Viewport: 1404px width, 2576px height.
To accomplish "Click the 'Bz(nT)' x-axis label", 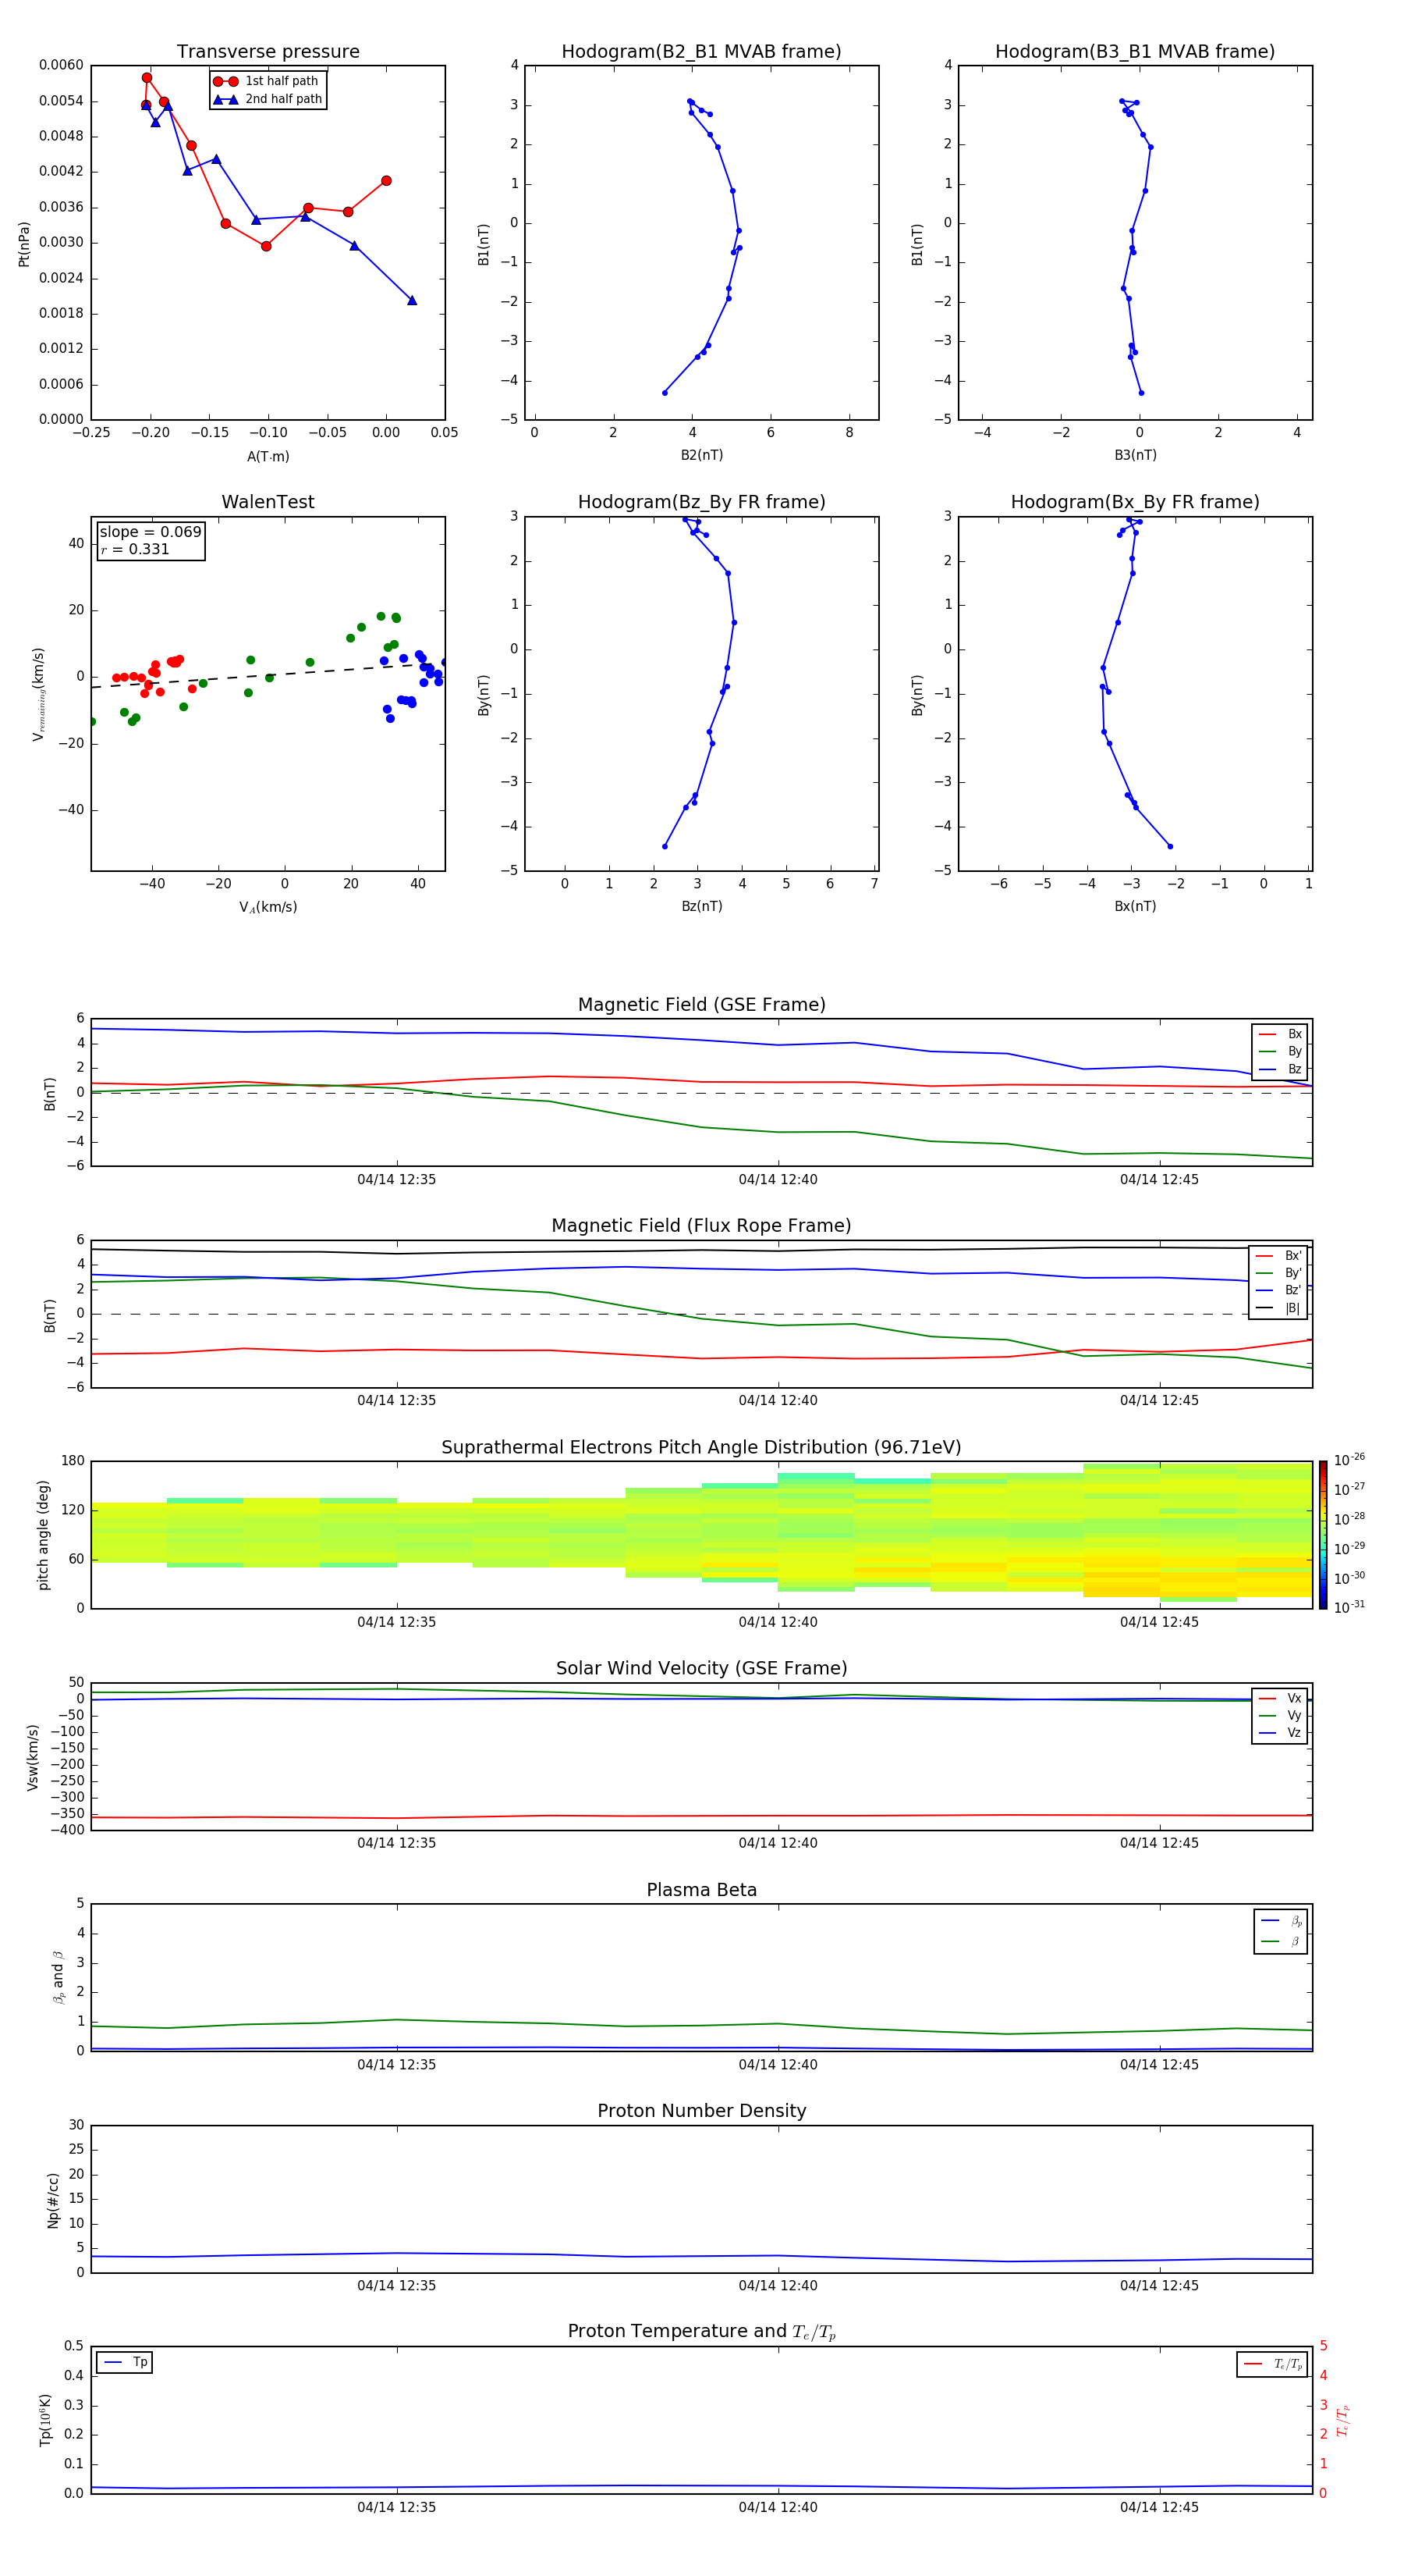I will tap(701, 906).
